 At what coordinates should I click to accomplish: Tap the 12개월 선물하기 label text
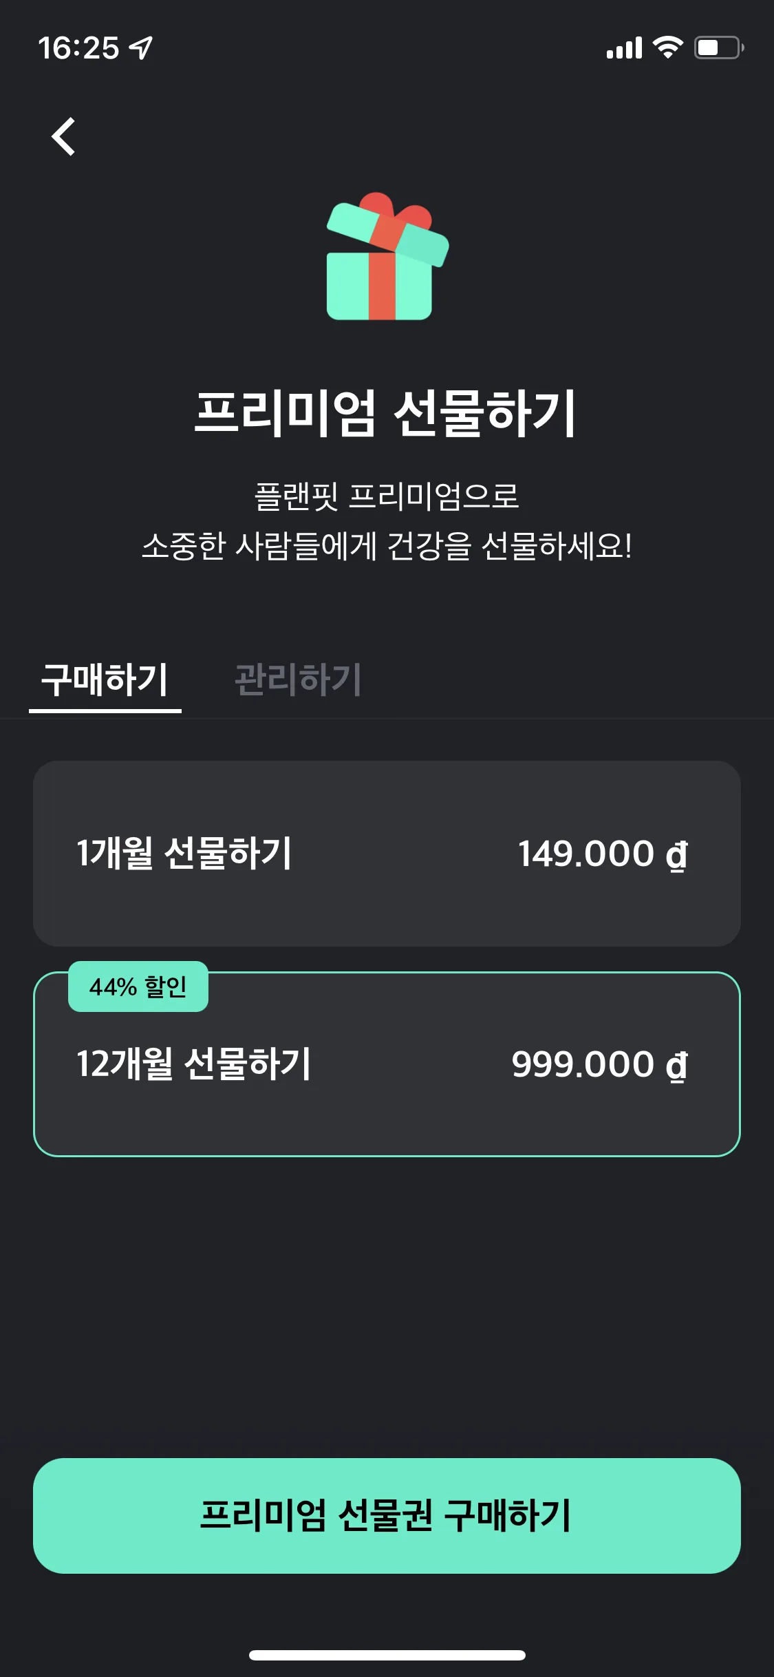click(x=193, y=1064)
